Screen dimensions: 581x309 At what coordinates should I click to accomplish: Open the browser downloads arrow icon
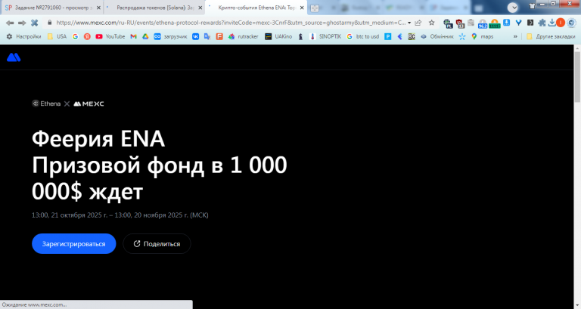point(551,23)
